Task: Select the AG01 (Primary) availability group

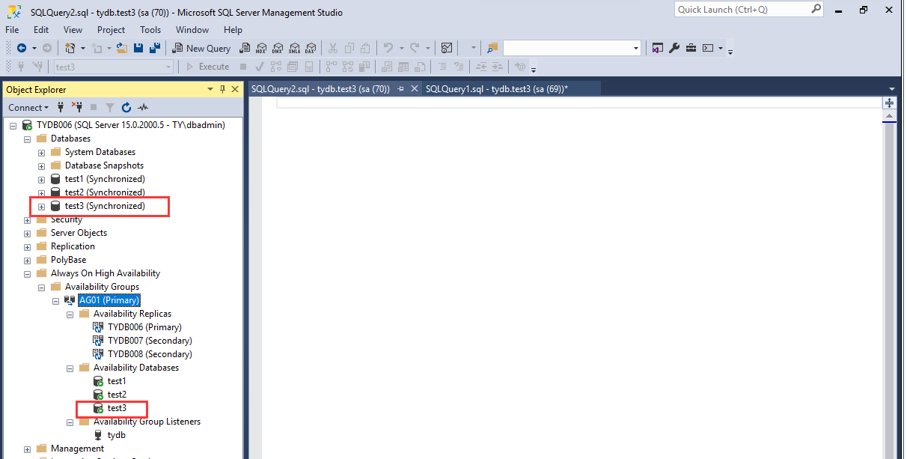Action: click(109, 300)
